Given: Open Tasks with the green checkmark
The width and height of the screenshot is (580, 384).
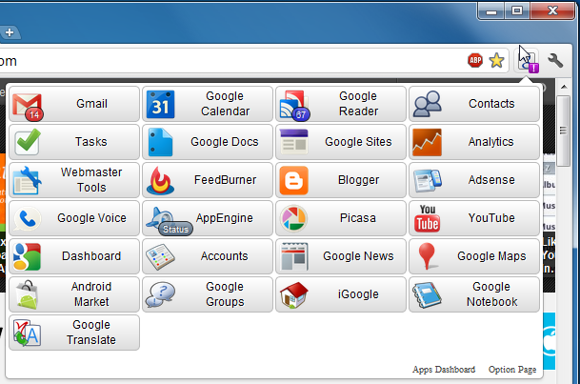Looking at the screenshot, I should 74,142.
